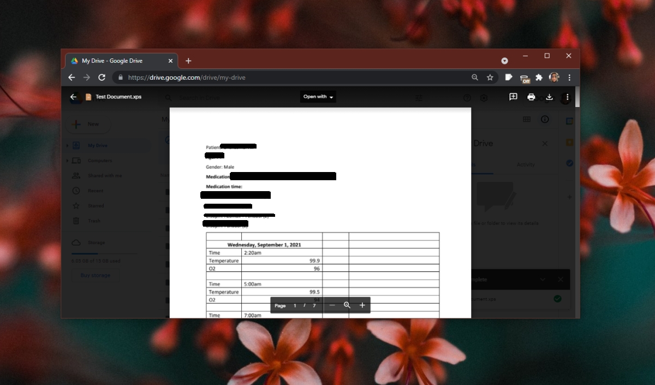Open Computers in the sidebar
The height and width of the screenshot is (385, 655).
pos(100,161)
